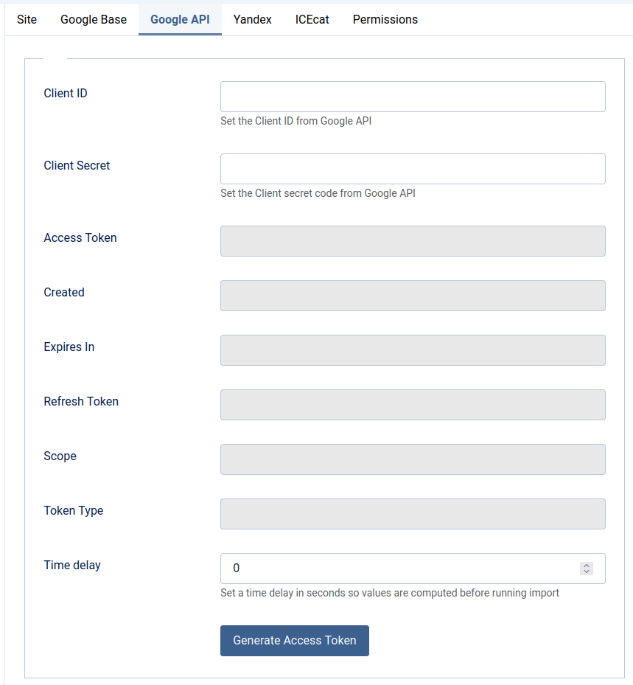
Task: Click the Scope field
Action: tap(412, 459)
